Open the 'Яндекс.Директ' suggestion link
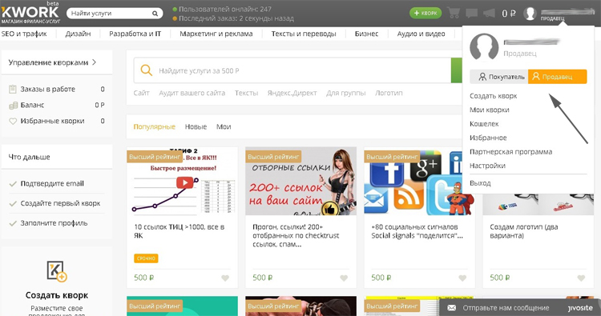The width and height of the screenshot is (601, 316). (292, 93)
